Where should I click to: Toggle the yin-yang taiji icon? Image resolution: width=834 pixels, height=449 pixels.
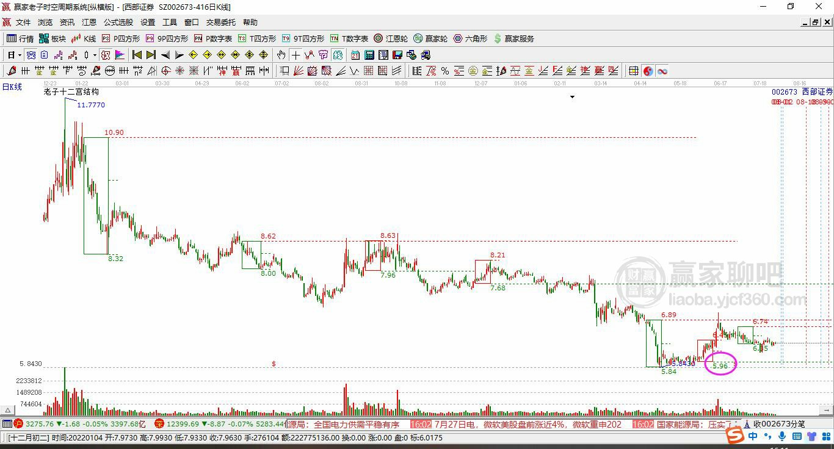[648, 71]
